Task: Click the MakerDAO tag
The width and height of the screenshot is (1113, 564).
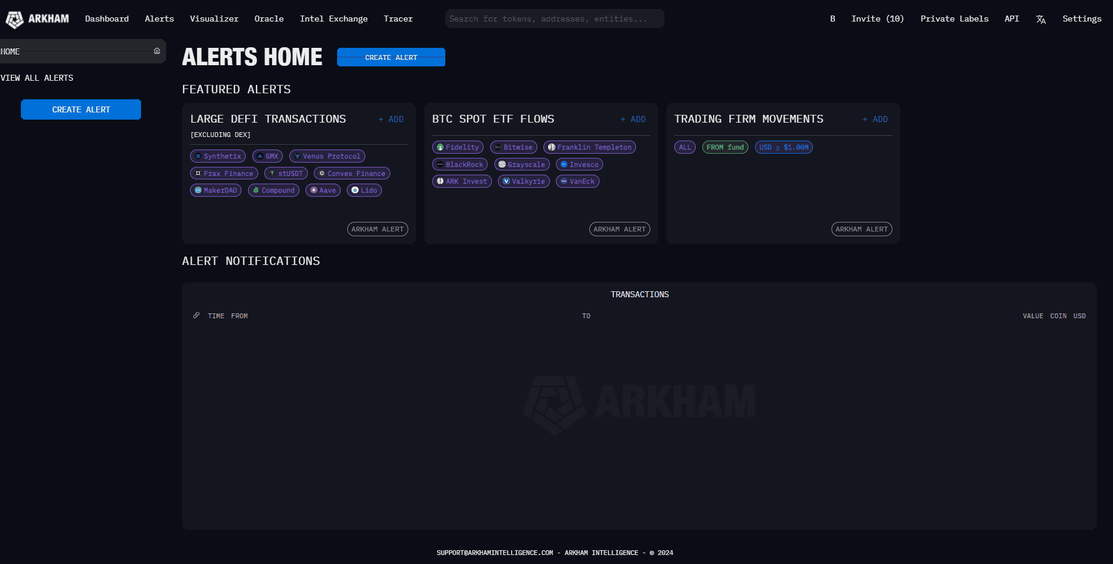Action: point(216,190)
